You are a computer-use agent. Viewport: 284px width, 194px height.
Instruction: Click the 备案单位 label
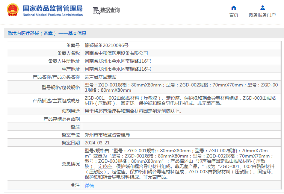coord(71,135)
